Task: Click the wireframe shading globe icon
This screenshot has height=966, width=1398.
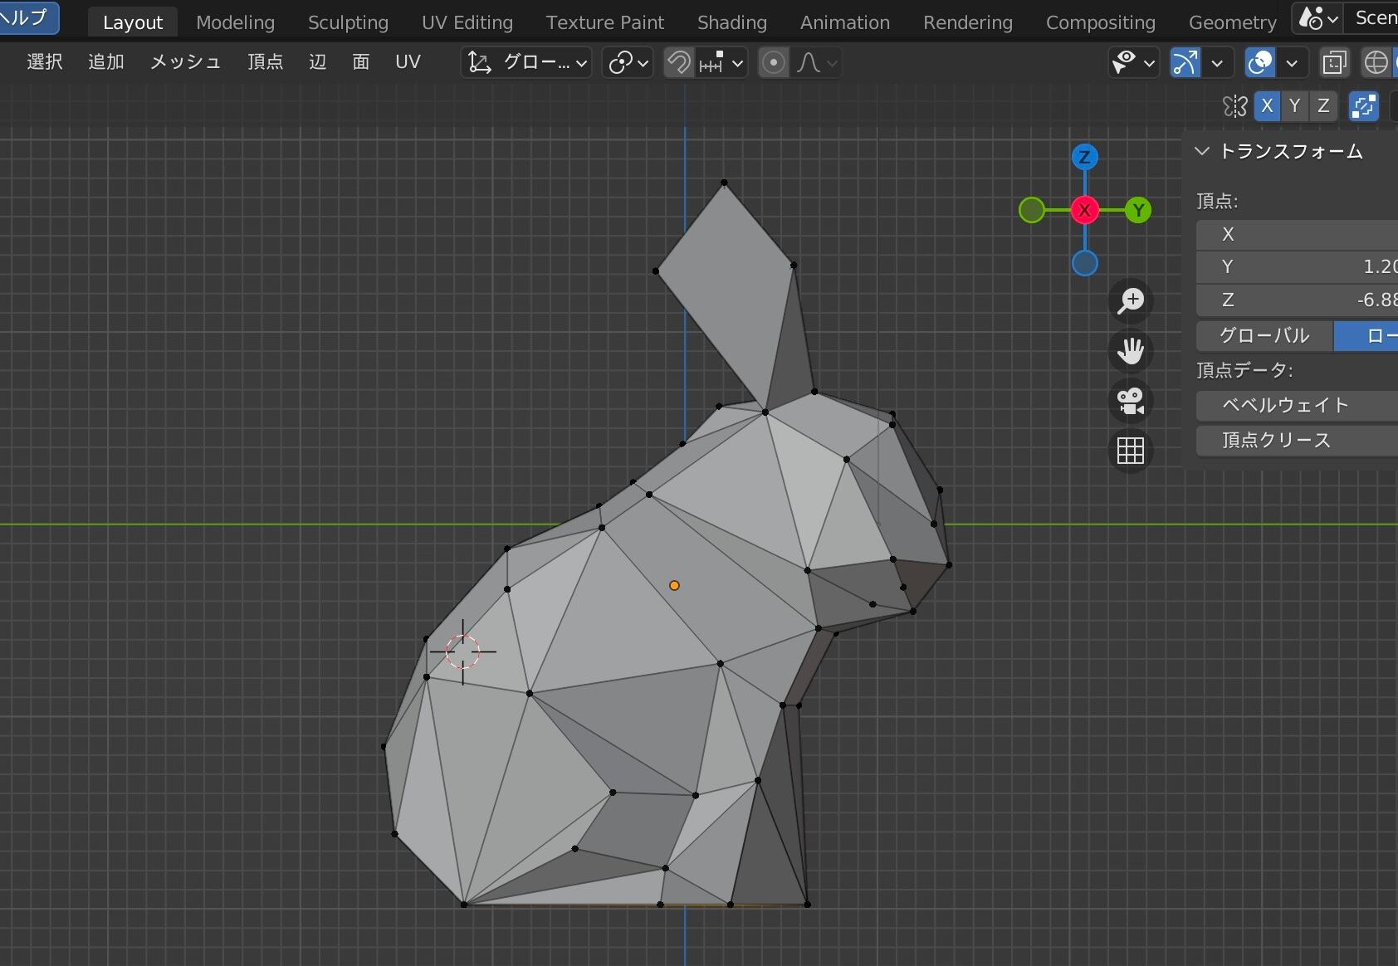Action: 1376,62
